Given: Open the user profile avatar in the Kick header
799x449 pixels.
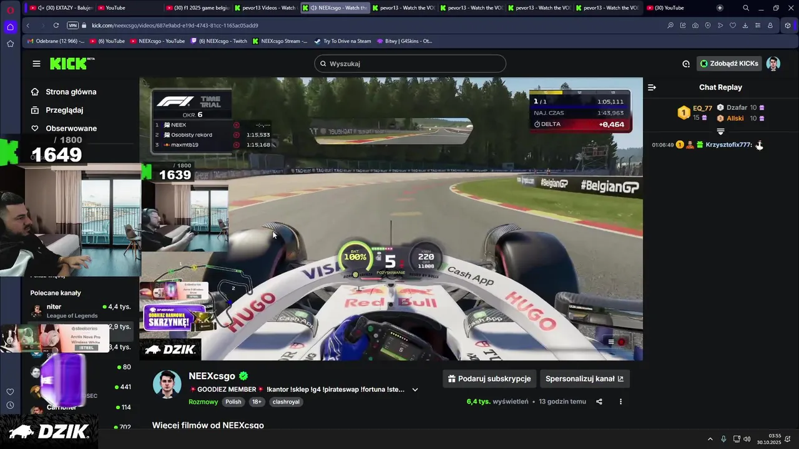Looking at the screenshot, I should click(773, 64).
